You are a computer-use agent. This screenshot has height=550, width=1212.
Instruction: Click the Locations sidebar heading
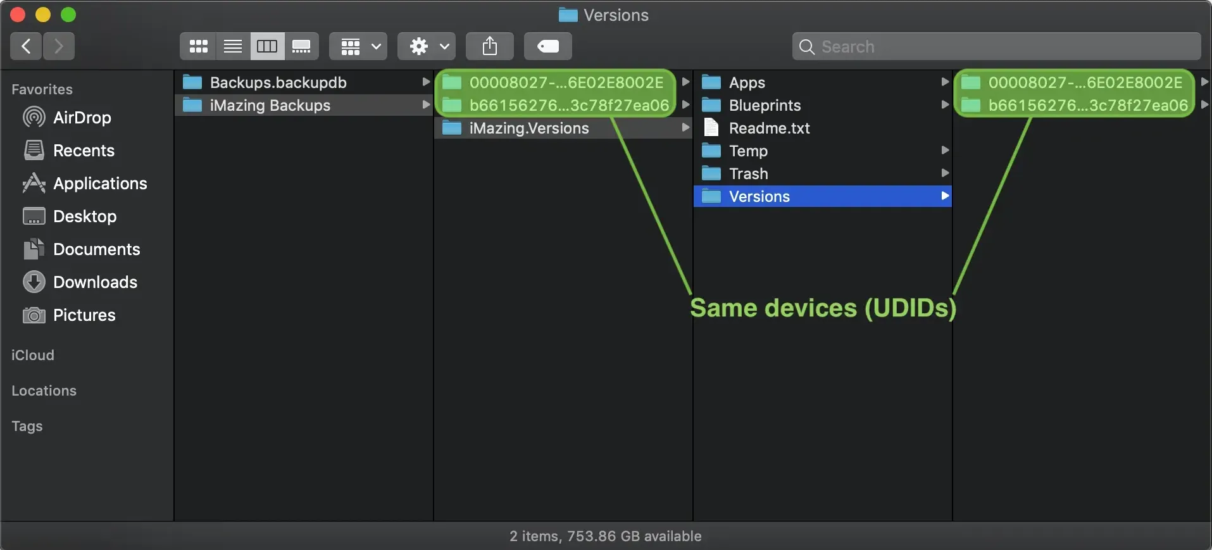click(x=44, y=391)
